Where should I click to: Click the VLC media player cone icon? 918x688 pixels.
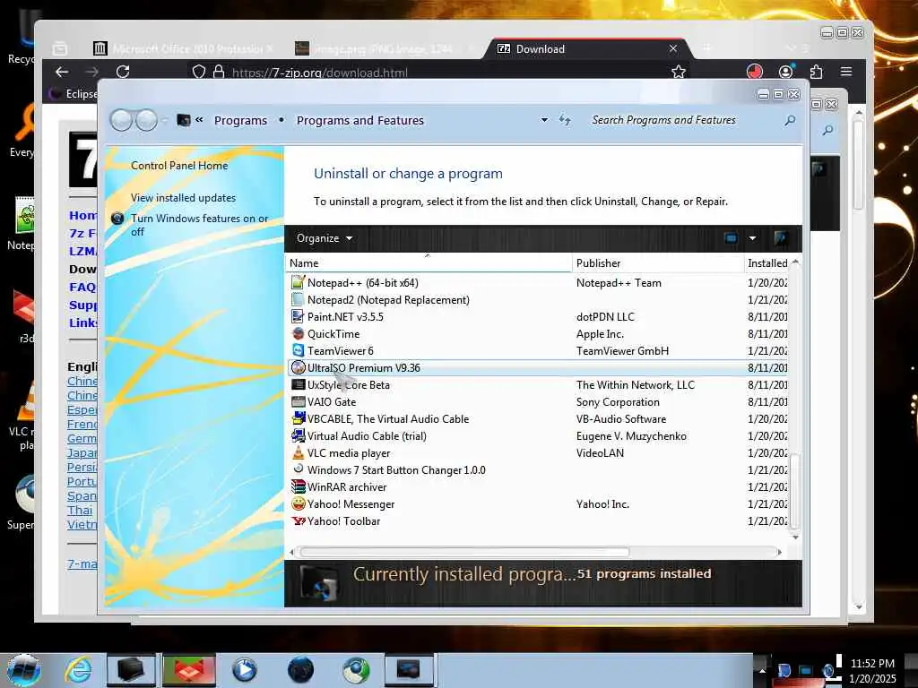pyautogui.click(x=298, y=452)
